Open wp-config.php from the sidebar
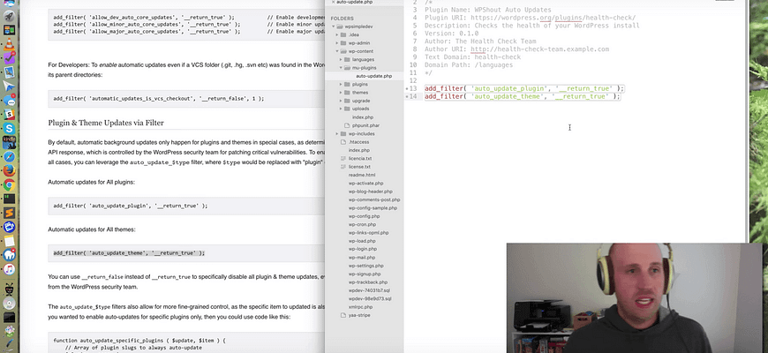 pyautogui.click(x=364, y=216)
